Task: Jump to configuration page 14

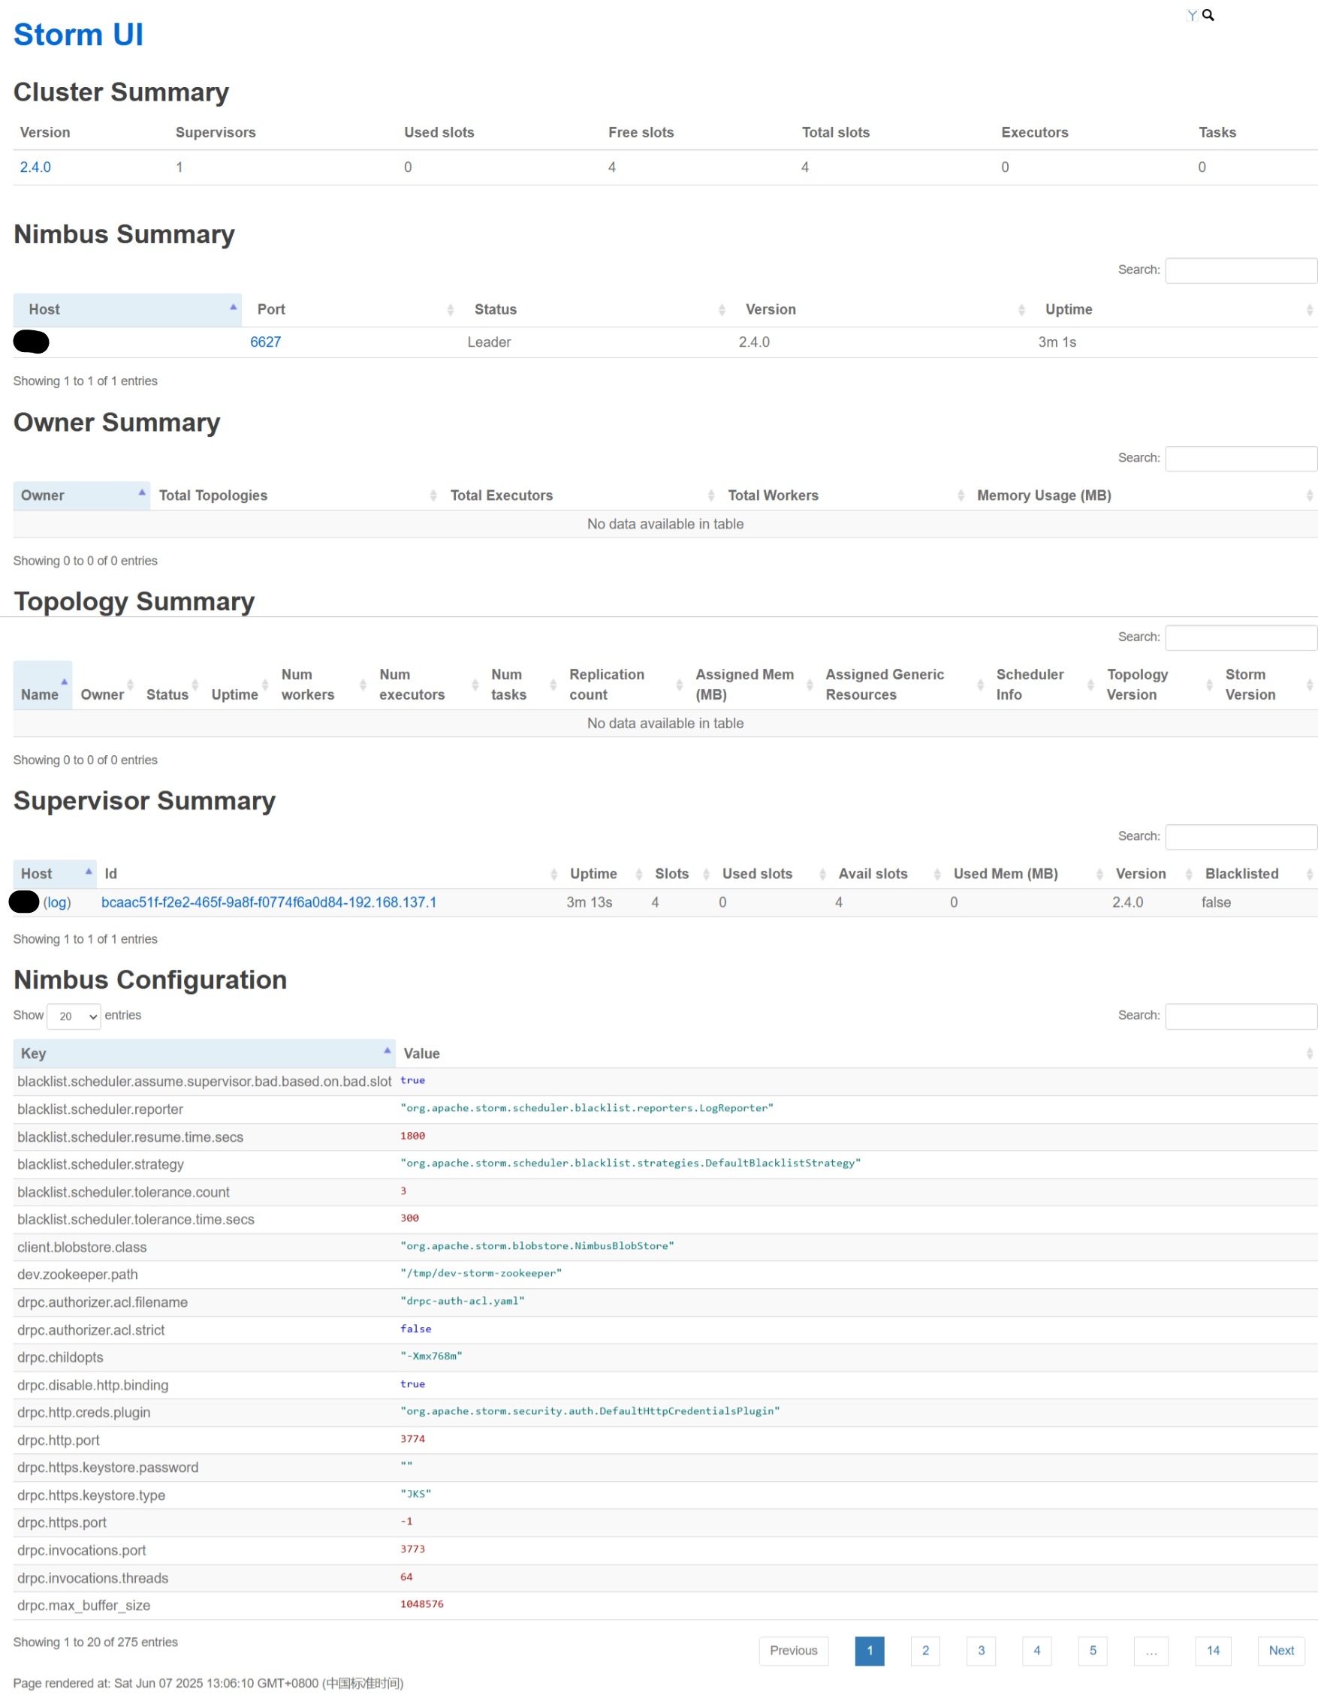Action: click(x=1213, y=1651)
